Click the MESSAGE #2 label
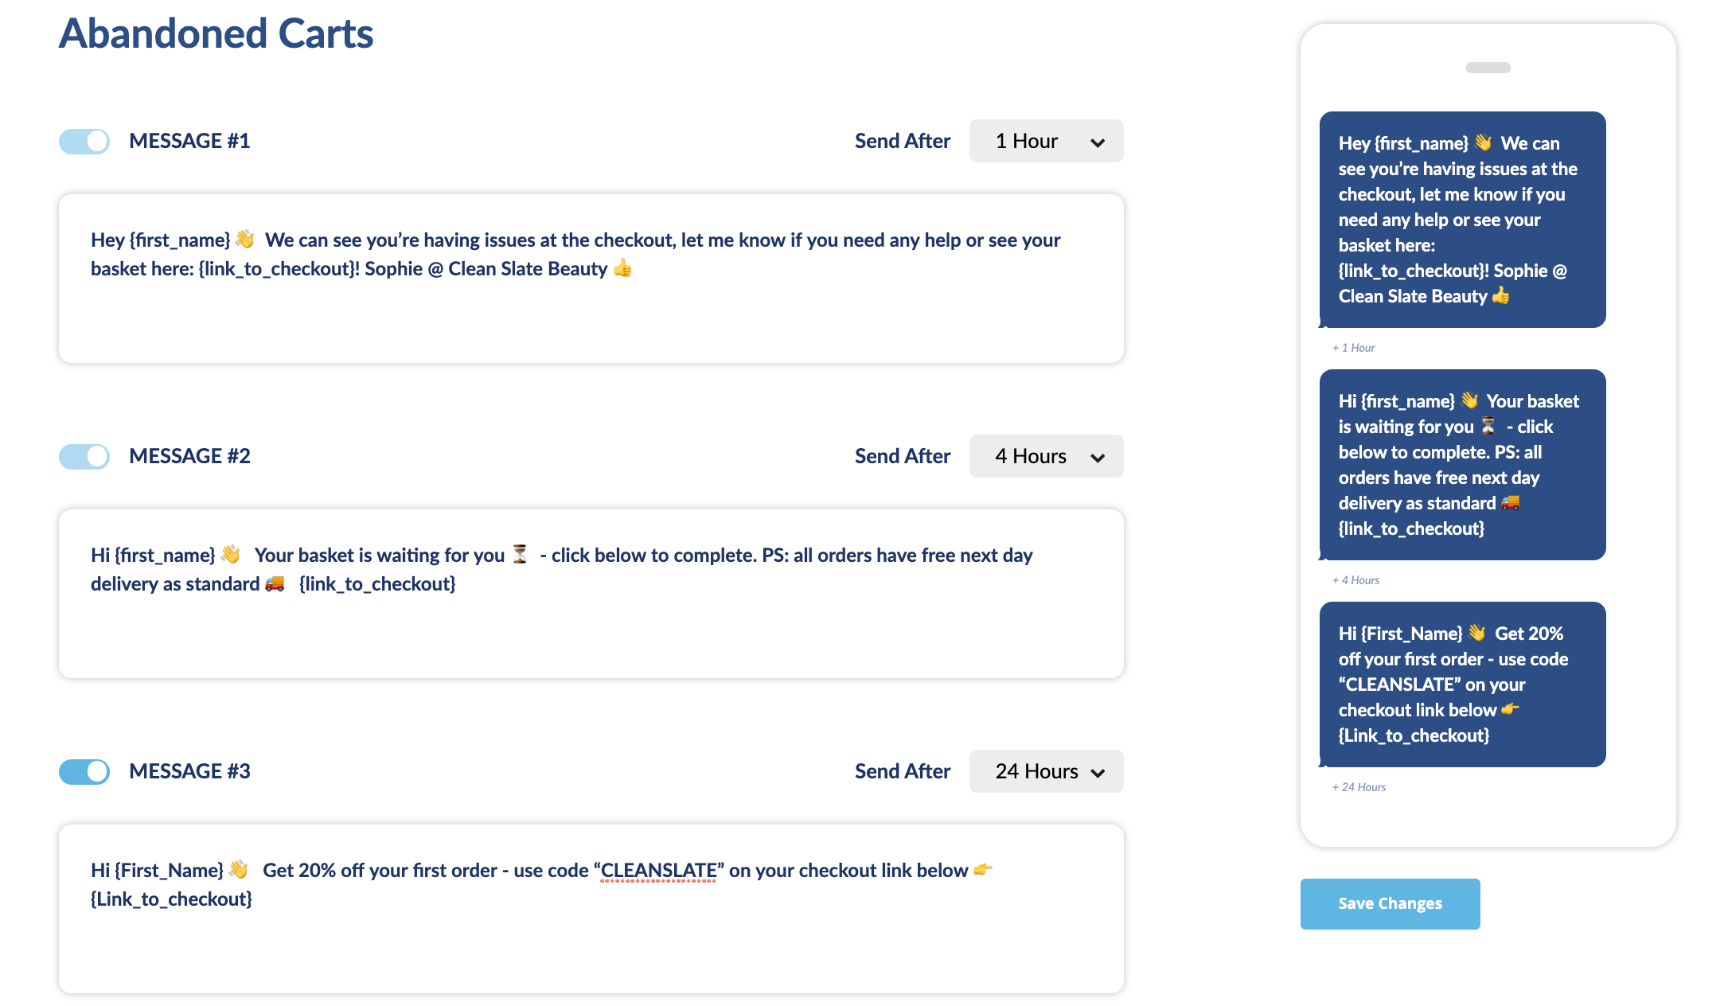This screenshot has width=1724, height=1006. 189,456
